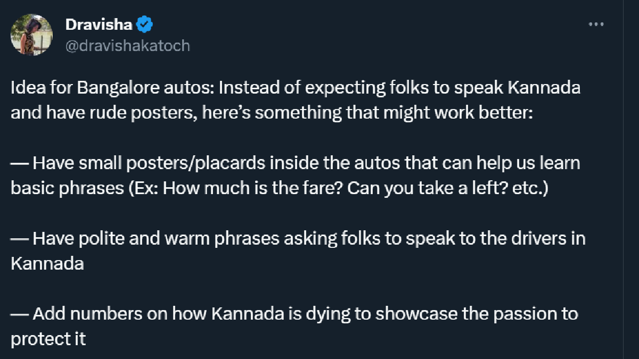Click the dash before "Have small posters"

(20, 163)
